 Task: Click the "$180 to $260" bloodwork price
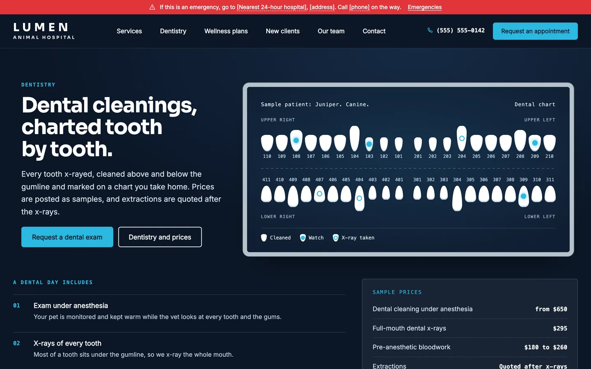[546, 347]
